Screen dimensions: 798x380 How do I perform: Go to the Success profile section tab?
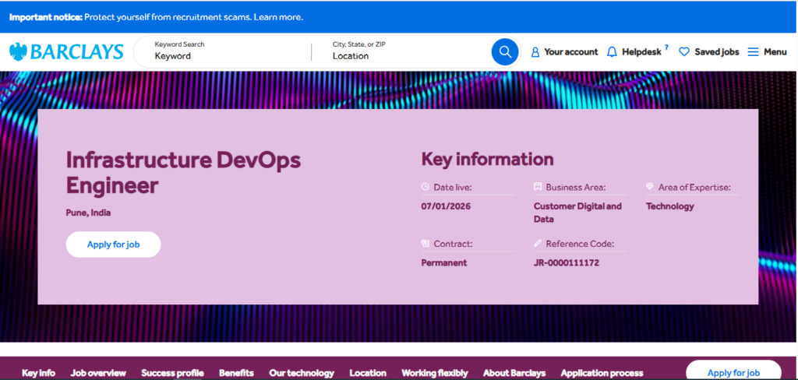pos(172,373)
